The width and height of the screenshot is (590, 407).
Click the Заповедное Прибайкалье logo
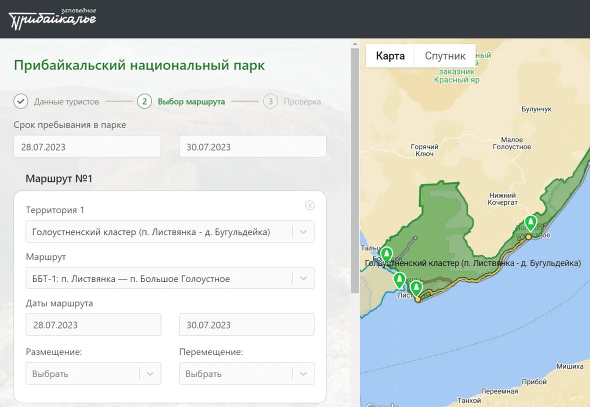coord(52,19)
